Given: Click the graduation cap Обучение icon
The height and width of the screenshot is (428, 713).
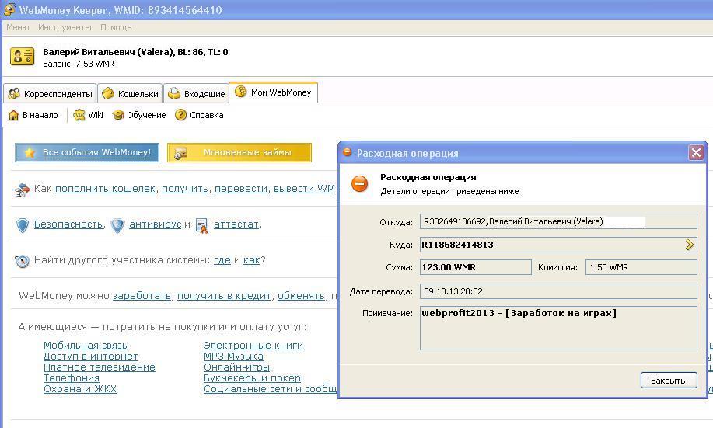Looking at the screenshot, I should (x=118, y=115).
